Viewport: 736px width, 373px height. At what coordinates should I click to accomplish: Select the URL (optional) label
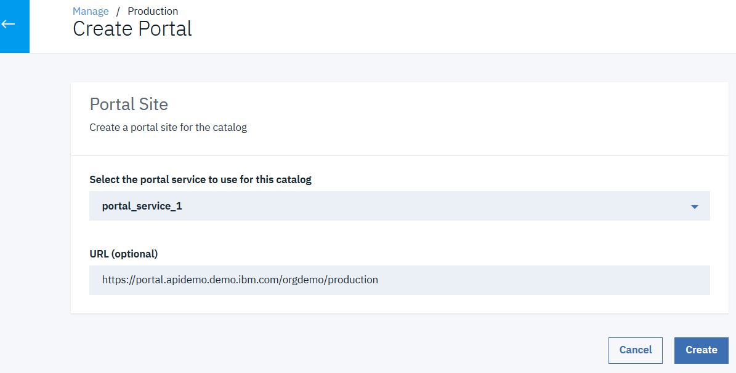pos(123,253)
